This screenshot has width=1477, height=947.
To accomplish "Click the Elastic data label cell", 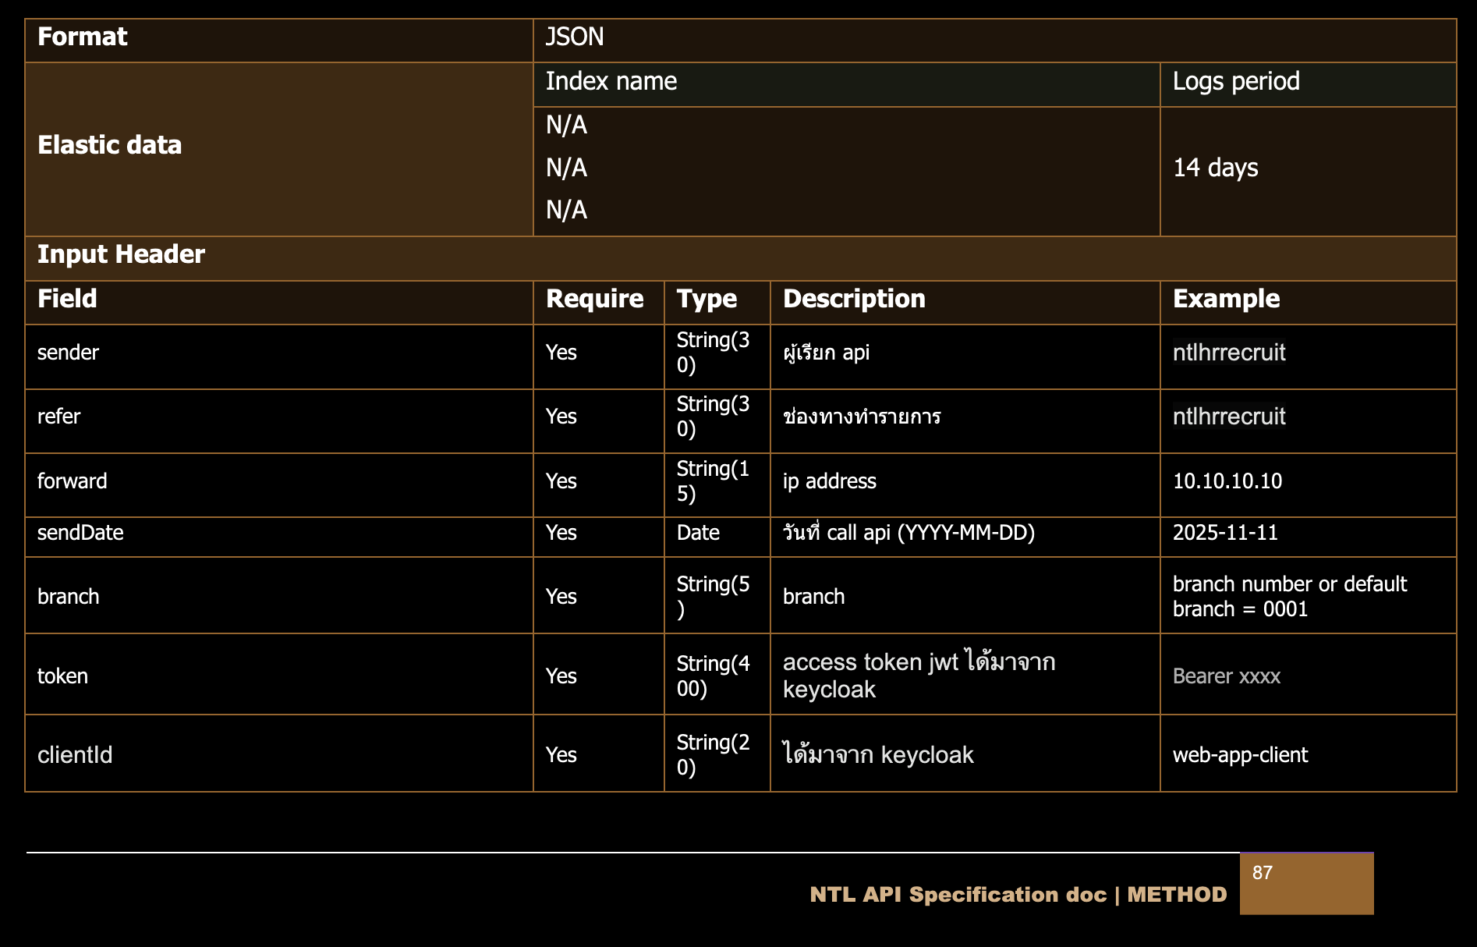I will 110,146.
